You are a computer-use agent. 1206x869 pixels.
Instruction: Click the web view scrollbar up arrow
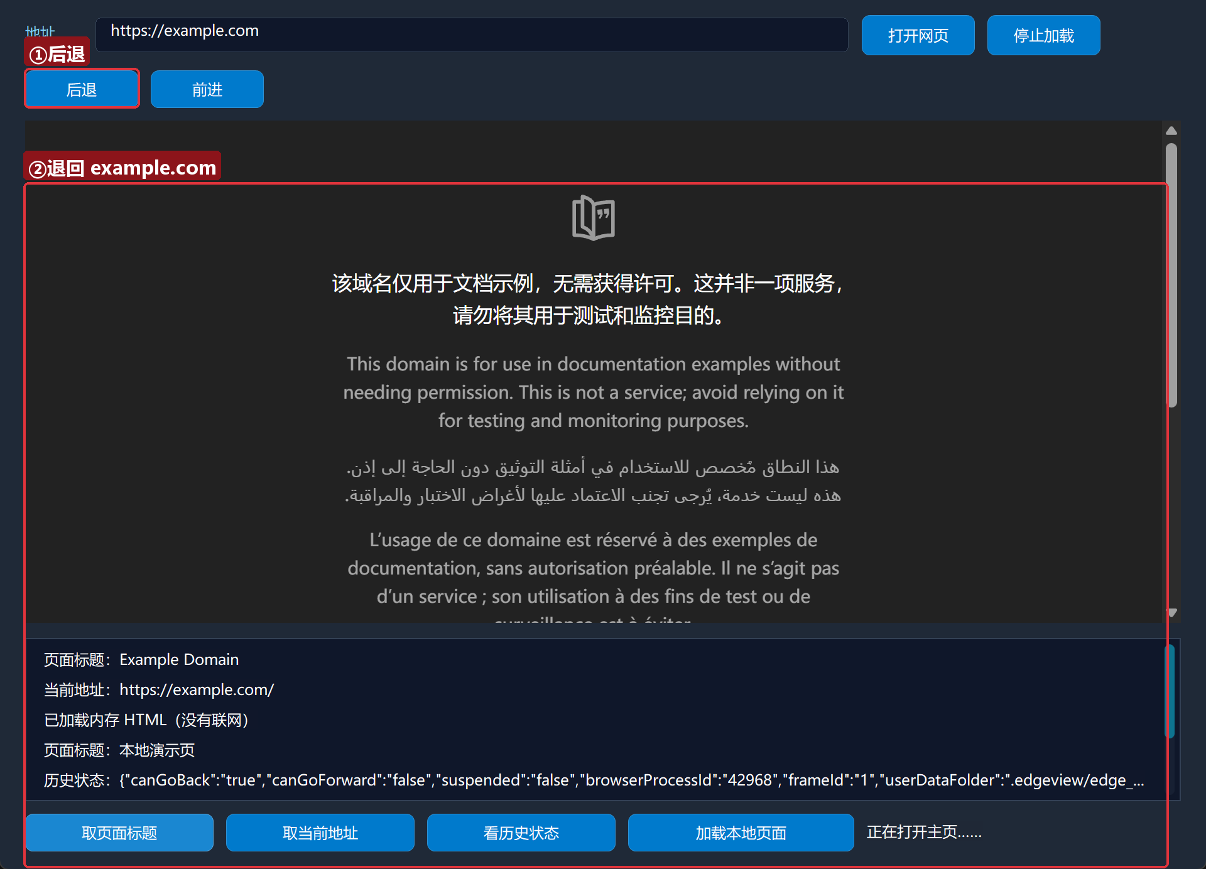pyautogui.click(x=1171, y=131)
